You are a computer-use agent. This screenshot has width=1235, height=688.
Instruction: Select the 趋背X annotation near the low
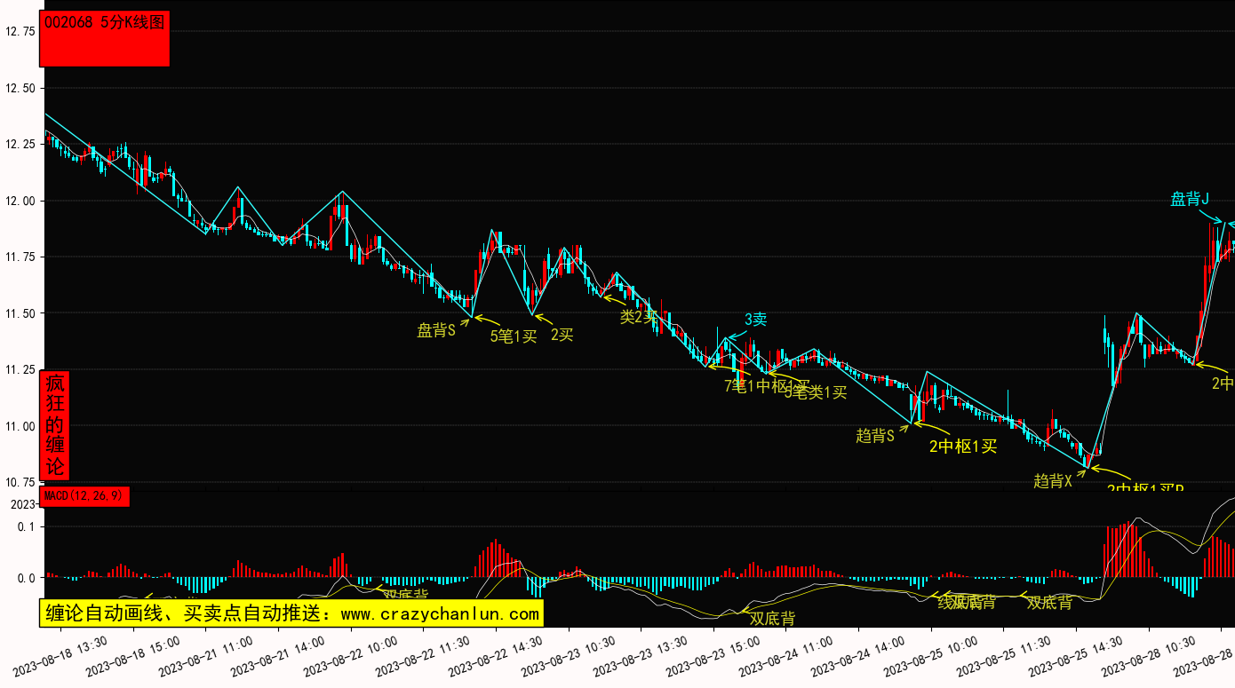[x=1052, y=481]
